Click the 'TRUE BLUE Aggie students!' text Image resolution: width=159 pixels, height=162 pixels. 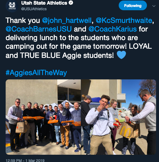click(x=67, y=55)
